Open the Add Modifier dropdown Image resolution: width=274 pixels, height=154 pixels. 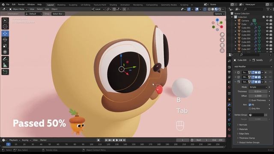point(253,67)
